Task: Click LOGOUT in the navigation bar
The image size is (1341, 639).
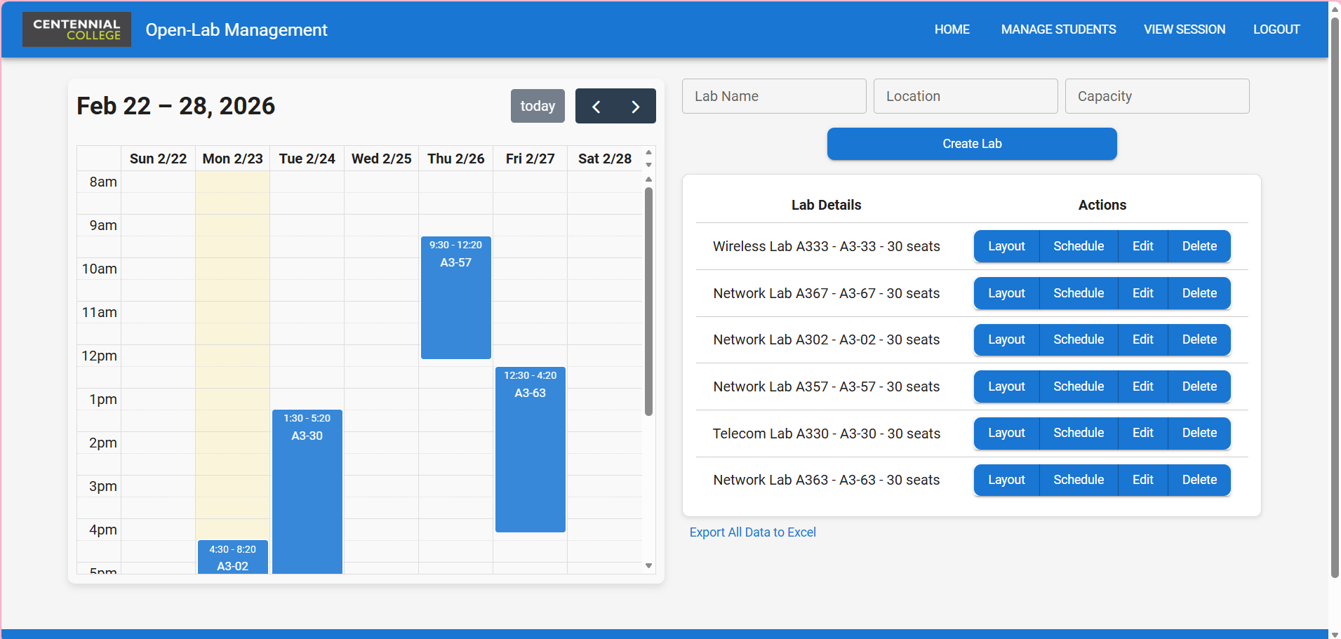Action: click(1276, 29)
